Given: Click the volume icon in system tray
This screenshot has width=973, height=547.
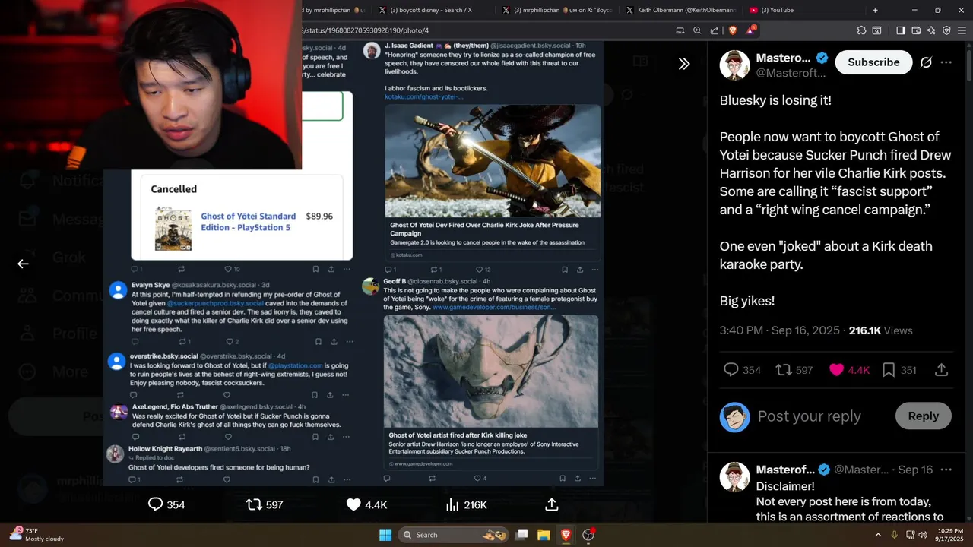Looking at the screenshot, I should click(x=923, y=535).
